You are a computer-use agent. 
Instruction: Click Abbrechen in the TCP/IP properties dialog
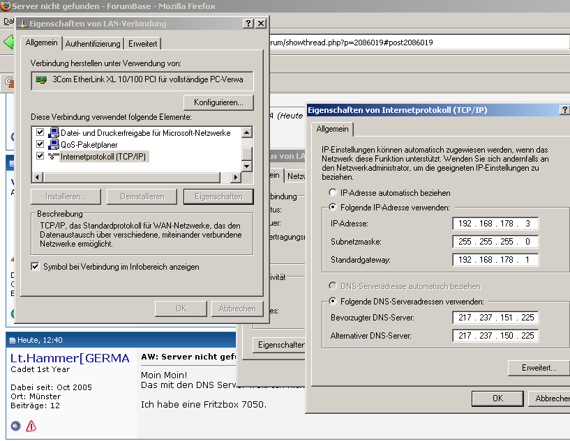(549, 399)
